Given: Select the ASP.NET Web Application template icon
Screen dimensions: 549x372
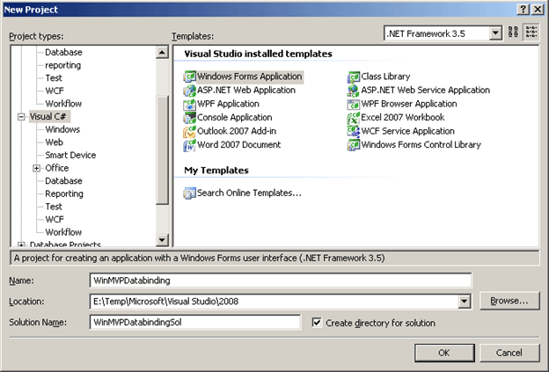Looking at the screenshot, I should 189,91.
